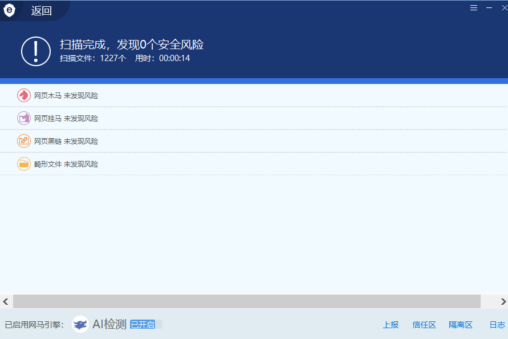
Task: Click the 畸形文件 folder icon
Action: pos(23,164)
